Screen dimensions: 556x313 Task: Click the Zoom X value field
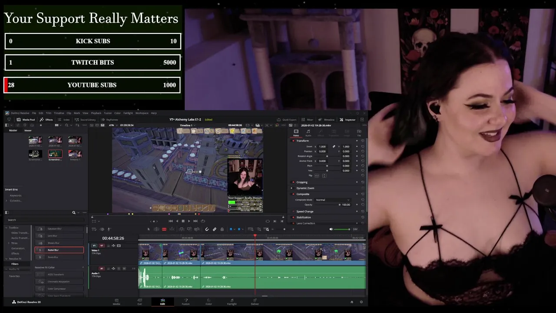[322, 147]
